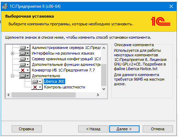Click component list scroll up arrow

click(104, 48)
